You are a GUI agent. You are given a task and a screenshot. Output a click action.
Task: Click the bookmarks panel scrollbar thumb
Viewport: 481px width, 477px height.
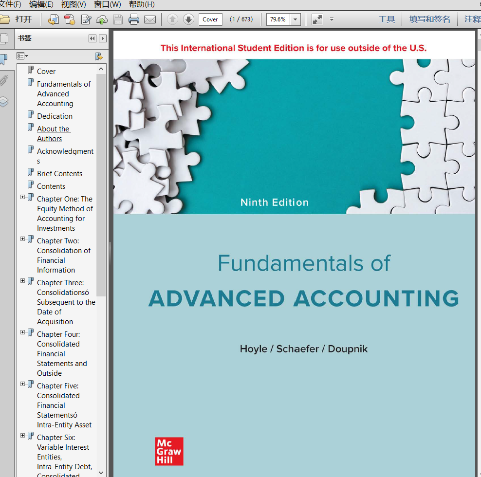click(x=101, y=185)
